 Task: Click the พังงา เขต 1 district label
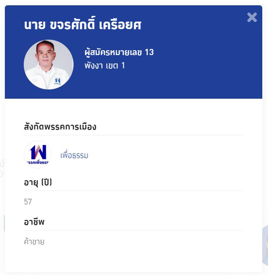pos(105,66)
